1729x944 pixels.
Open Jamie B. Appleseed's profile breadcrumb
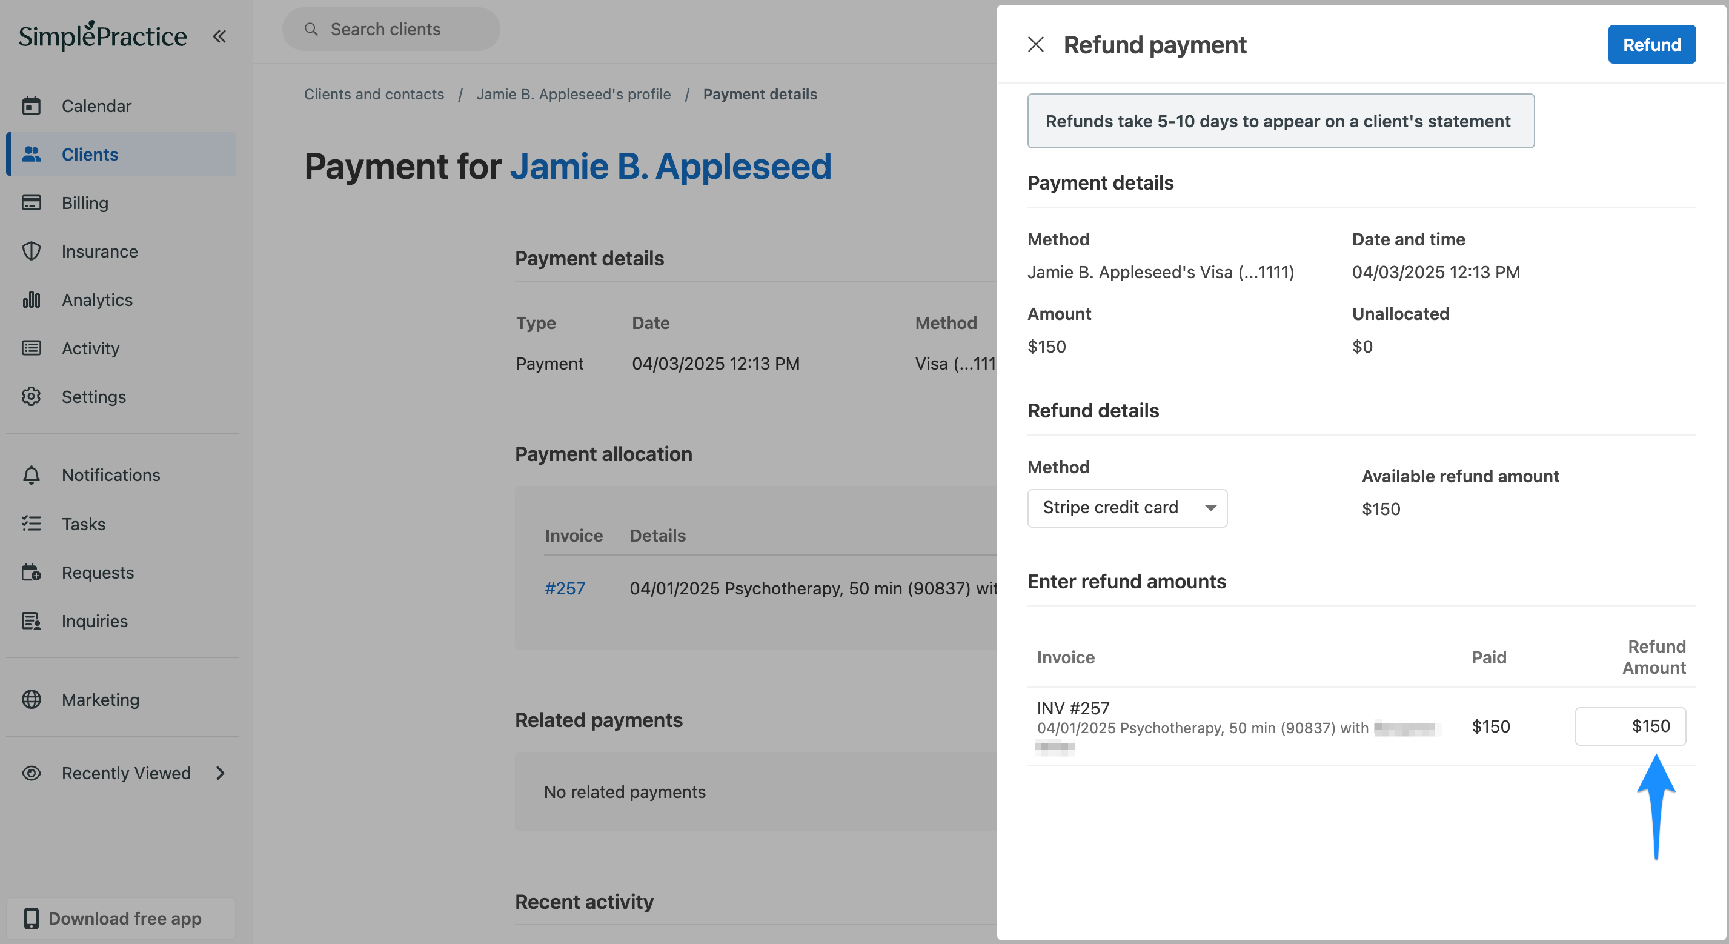coord(573,94)
